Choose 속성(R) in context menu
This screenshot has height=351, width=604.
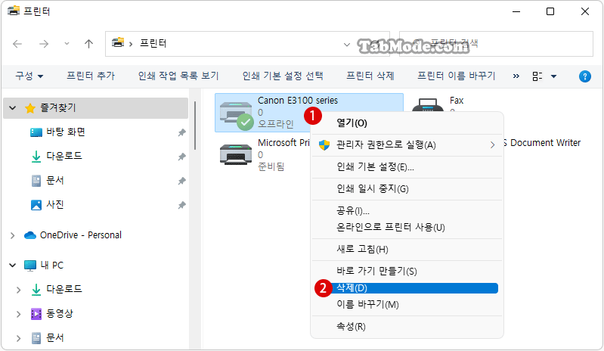(x=407, y=327)
